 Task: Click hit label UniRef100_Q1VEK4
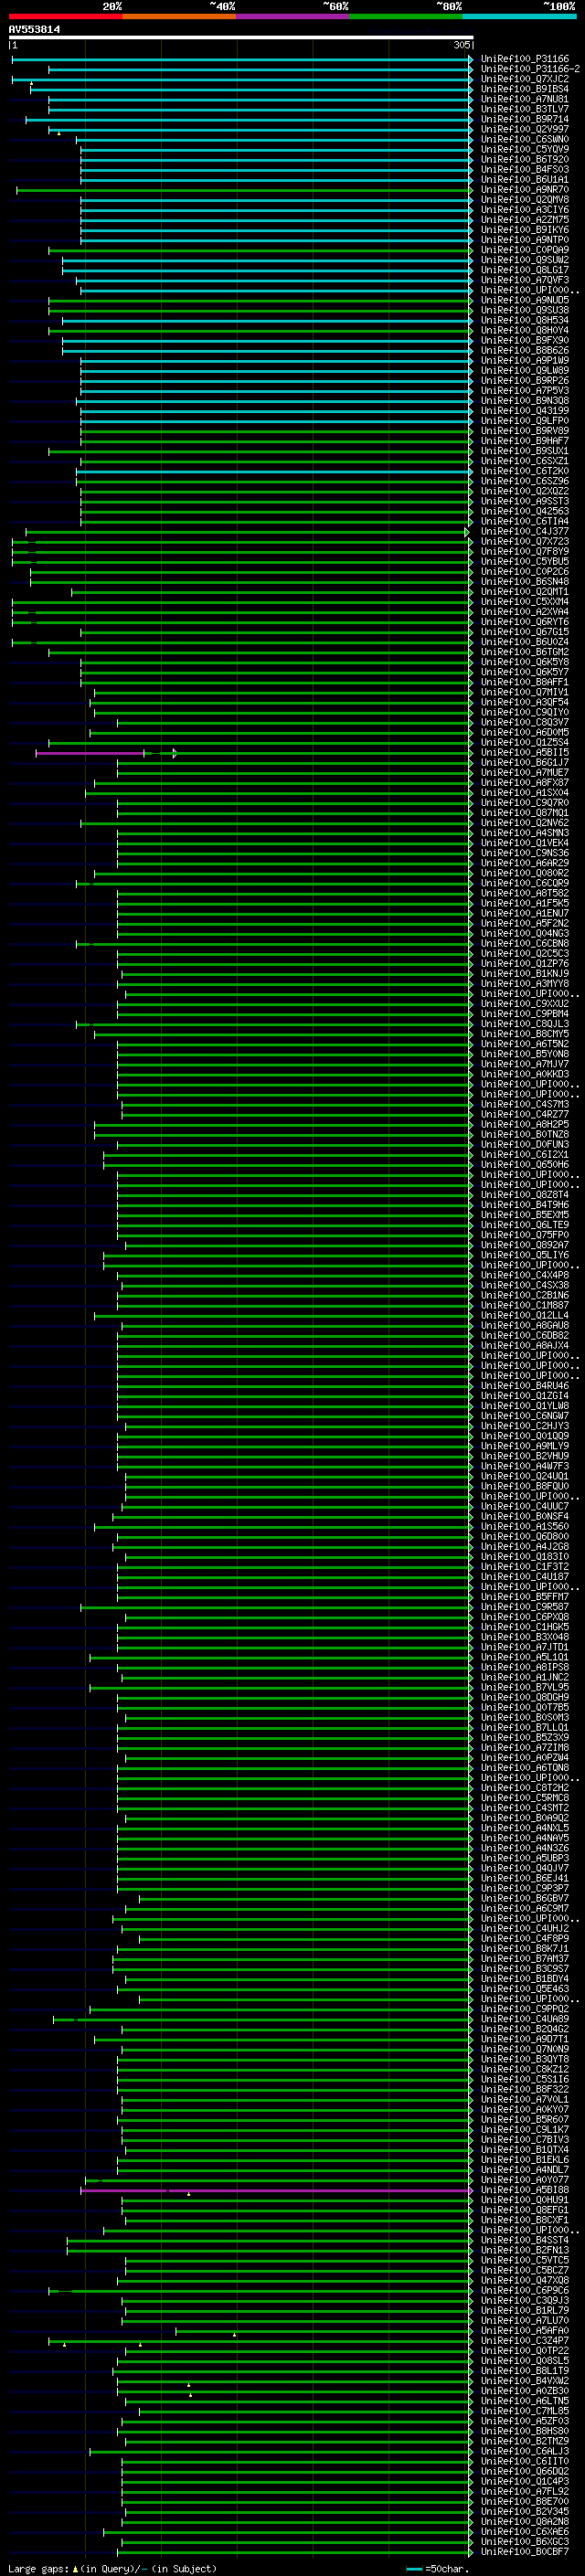coord(524,843)
